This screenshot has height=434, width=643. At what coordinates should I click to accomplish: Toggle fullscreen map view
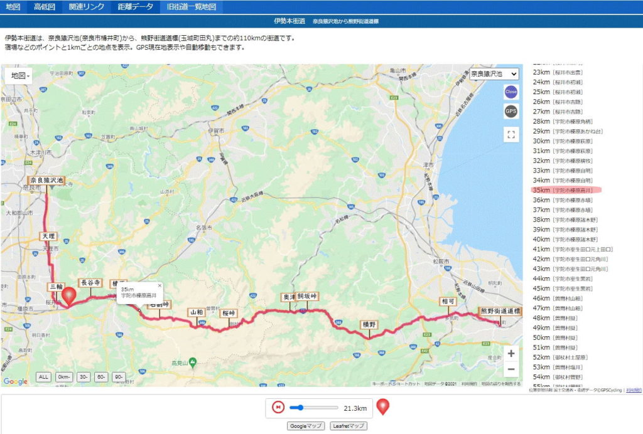click(x=511, y=135)
